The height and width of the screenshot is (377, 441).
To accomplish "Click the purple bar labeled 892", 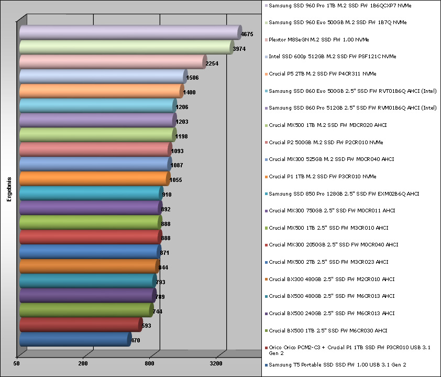I will [x=91, y=208].
